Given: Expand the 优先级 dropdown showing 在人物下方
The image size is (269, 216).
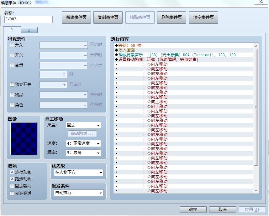Looking at the screenshot, I should (x=79, y=173).
